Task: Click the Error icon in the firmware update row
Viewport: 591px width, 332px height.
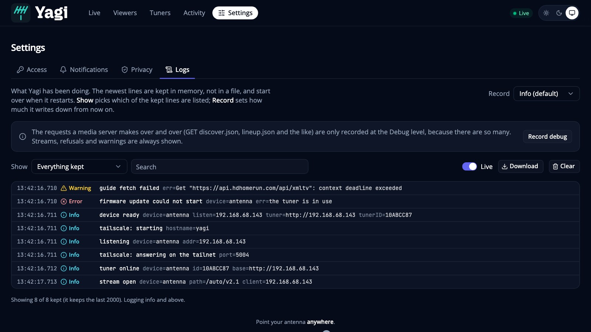Action: (x=64, y=201)
